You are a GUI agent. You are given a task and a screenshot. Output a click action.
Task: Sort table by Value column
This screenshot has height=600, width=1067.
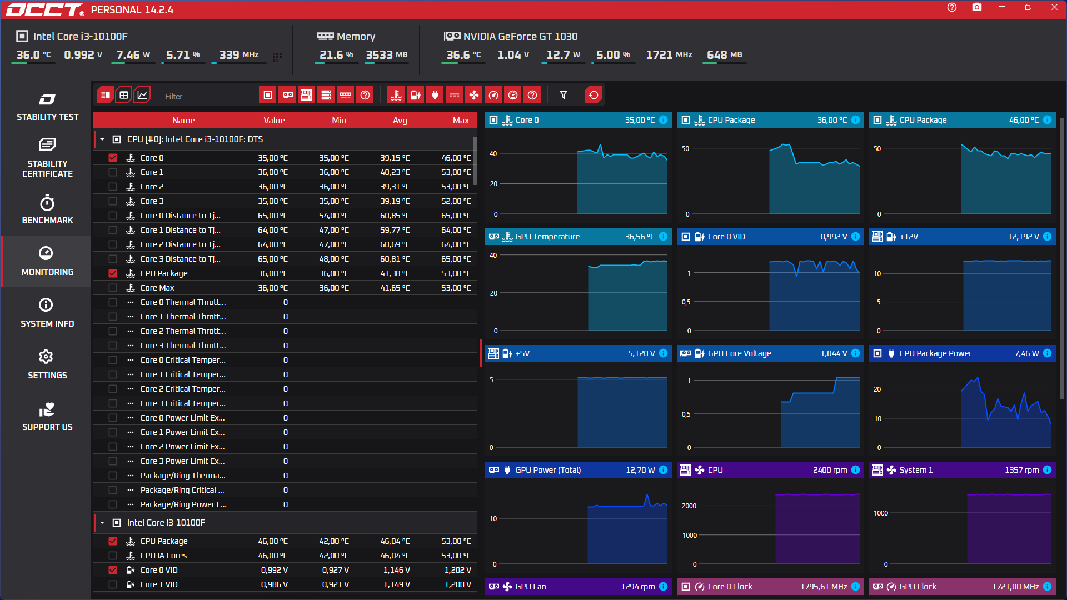coord(274,121)
